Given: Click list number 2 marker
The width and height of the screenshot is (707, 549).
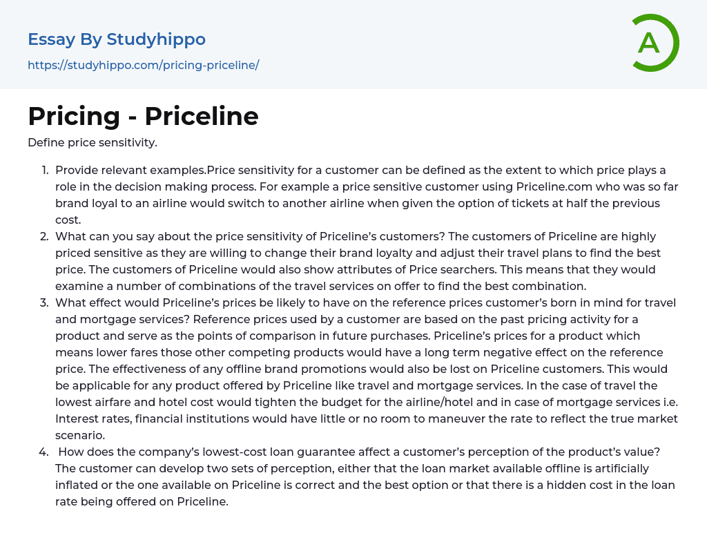Looking at the screenshot, I should 44,236.
